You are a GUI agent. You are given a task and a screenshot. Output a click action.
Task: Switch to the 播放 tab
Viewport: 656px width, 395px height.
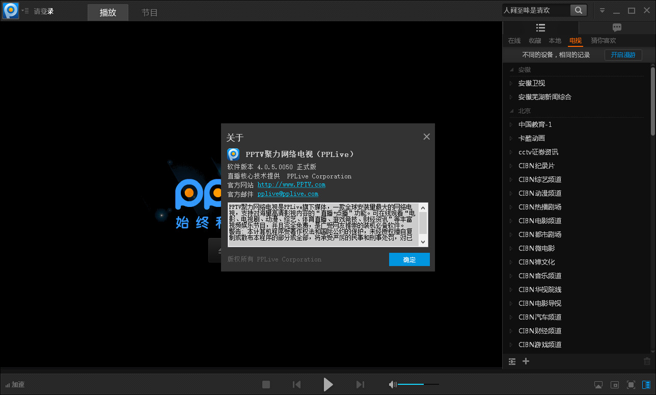coord(108,13)
